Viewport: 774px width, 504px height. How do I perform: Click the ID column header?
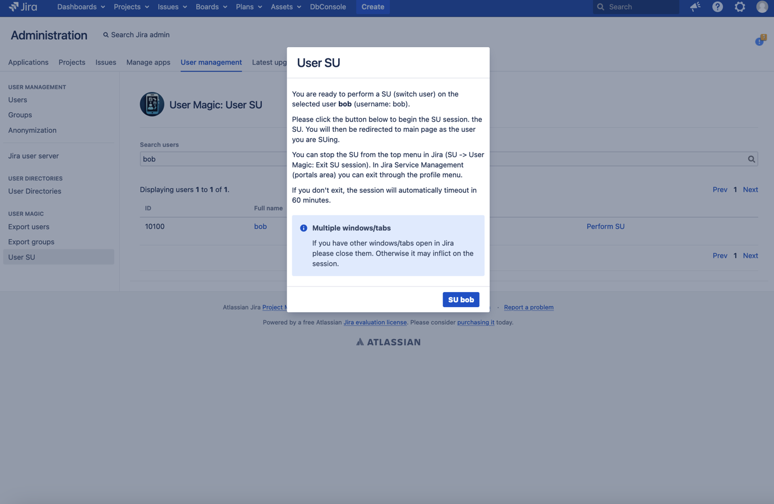[148, 208]
